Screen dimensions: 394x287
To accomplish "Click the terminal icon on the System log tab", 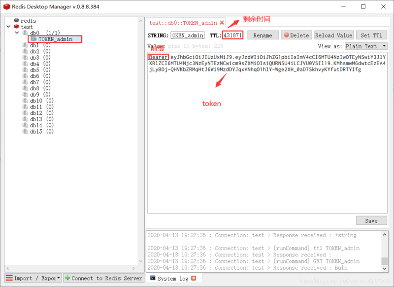I will (x=154, y=278).
